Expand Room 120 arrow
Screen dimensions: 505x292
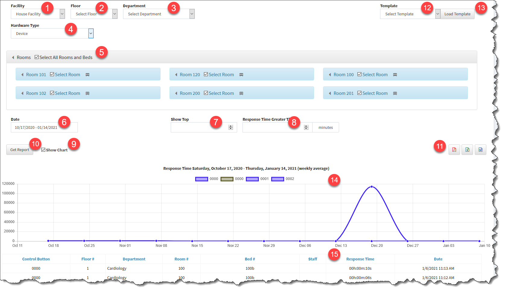click(176, 75)
